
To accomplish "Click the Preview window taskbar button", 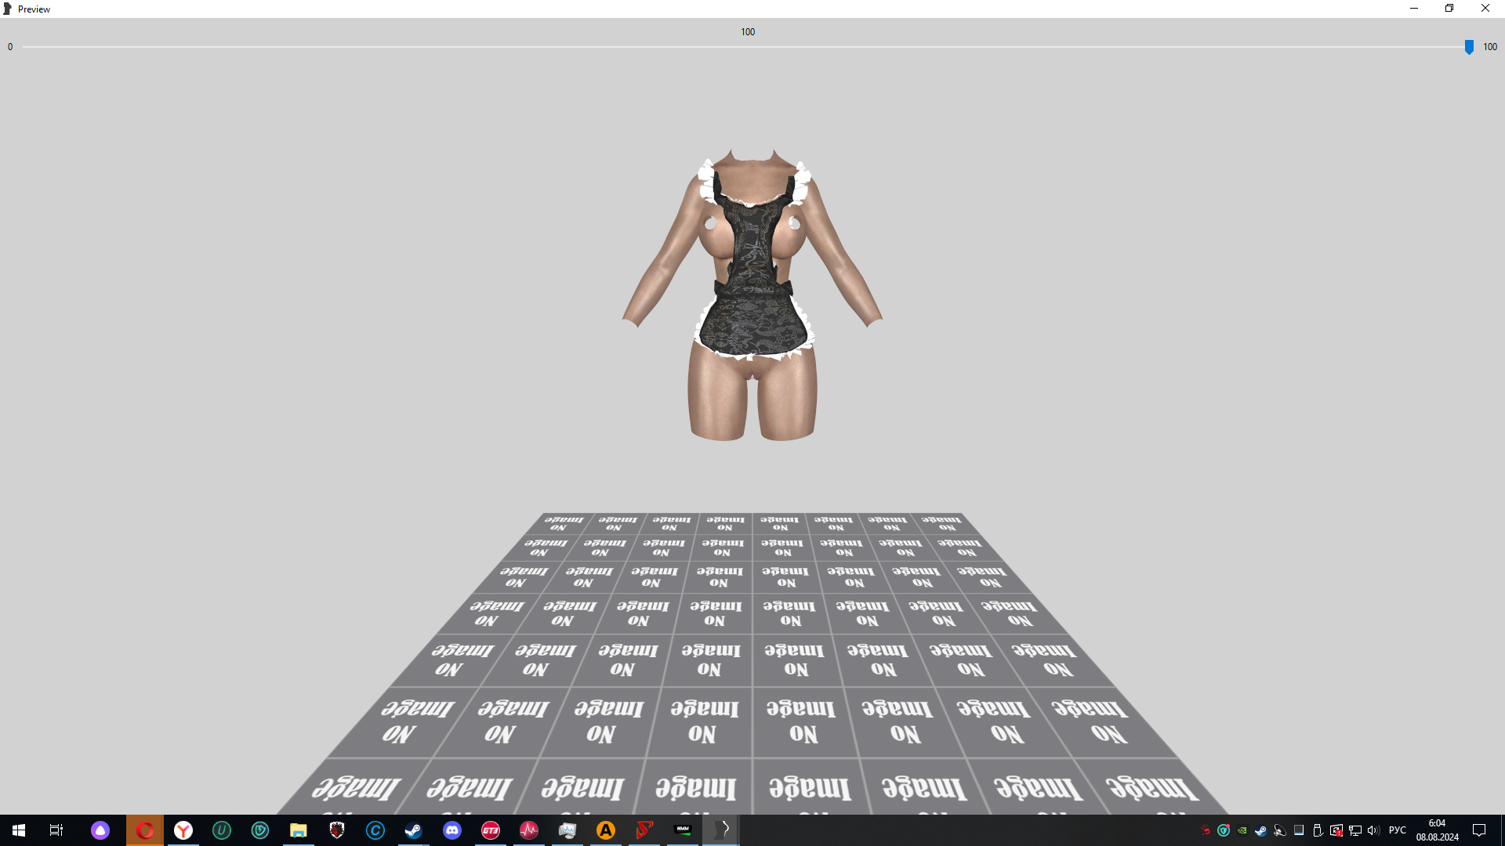I will (721, 830).
